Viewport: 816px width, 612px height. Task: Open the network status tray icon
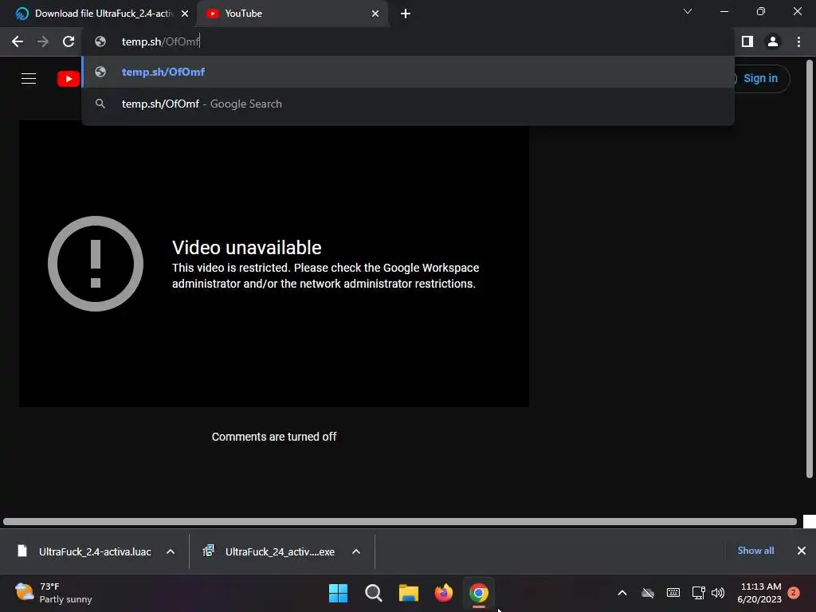click(x=698, y=593)
